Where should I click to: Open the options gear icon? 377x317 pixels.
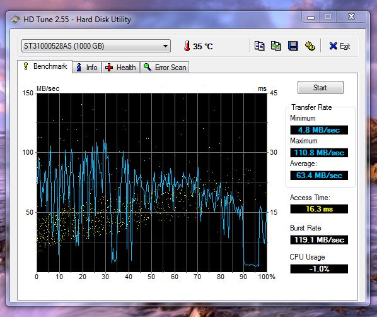[310, 45]
